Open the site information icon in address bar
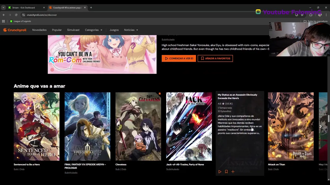The image size is (330, 185). pyautogui.click(x=23, y=15)
